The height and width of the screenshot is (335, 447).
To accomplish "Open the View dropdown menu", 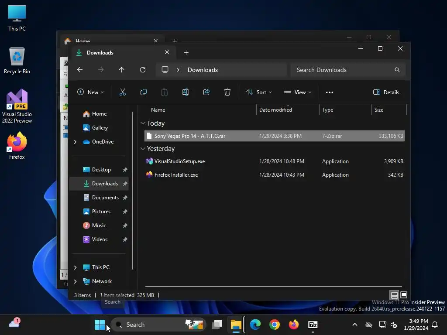I will click(298, 92).
